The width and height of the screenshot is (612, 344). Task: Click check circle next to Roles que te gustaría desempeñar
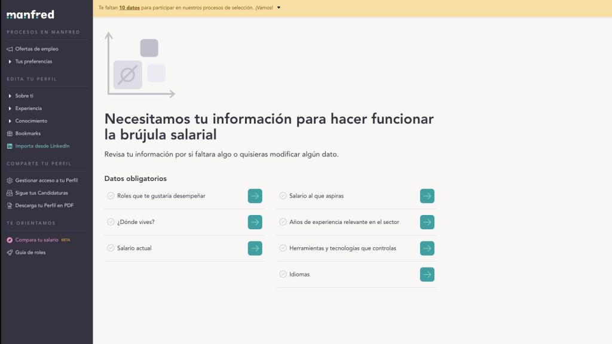(111, 196)
